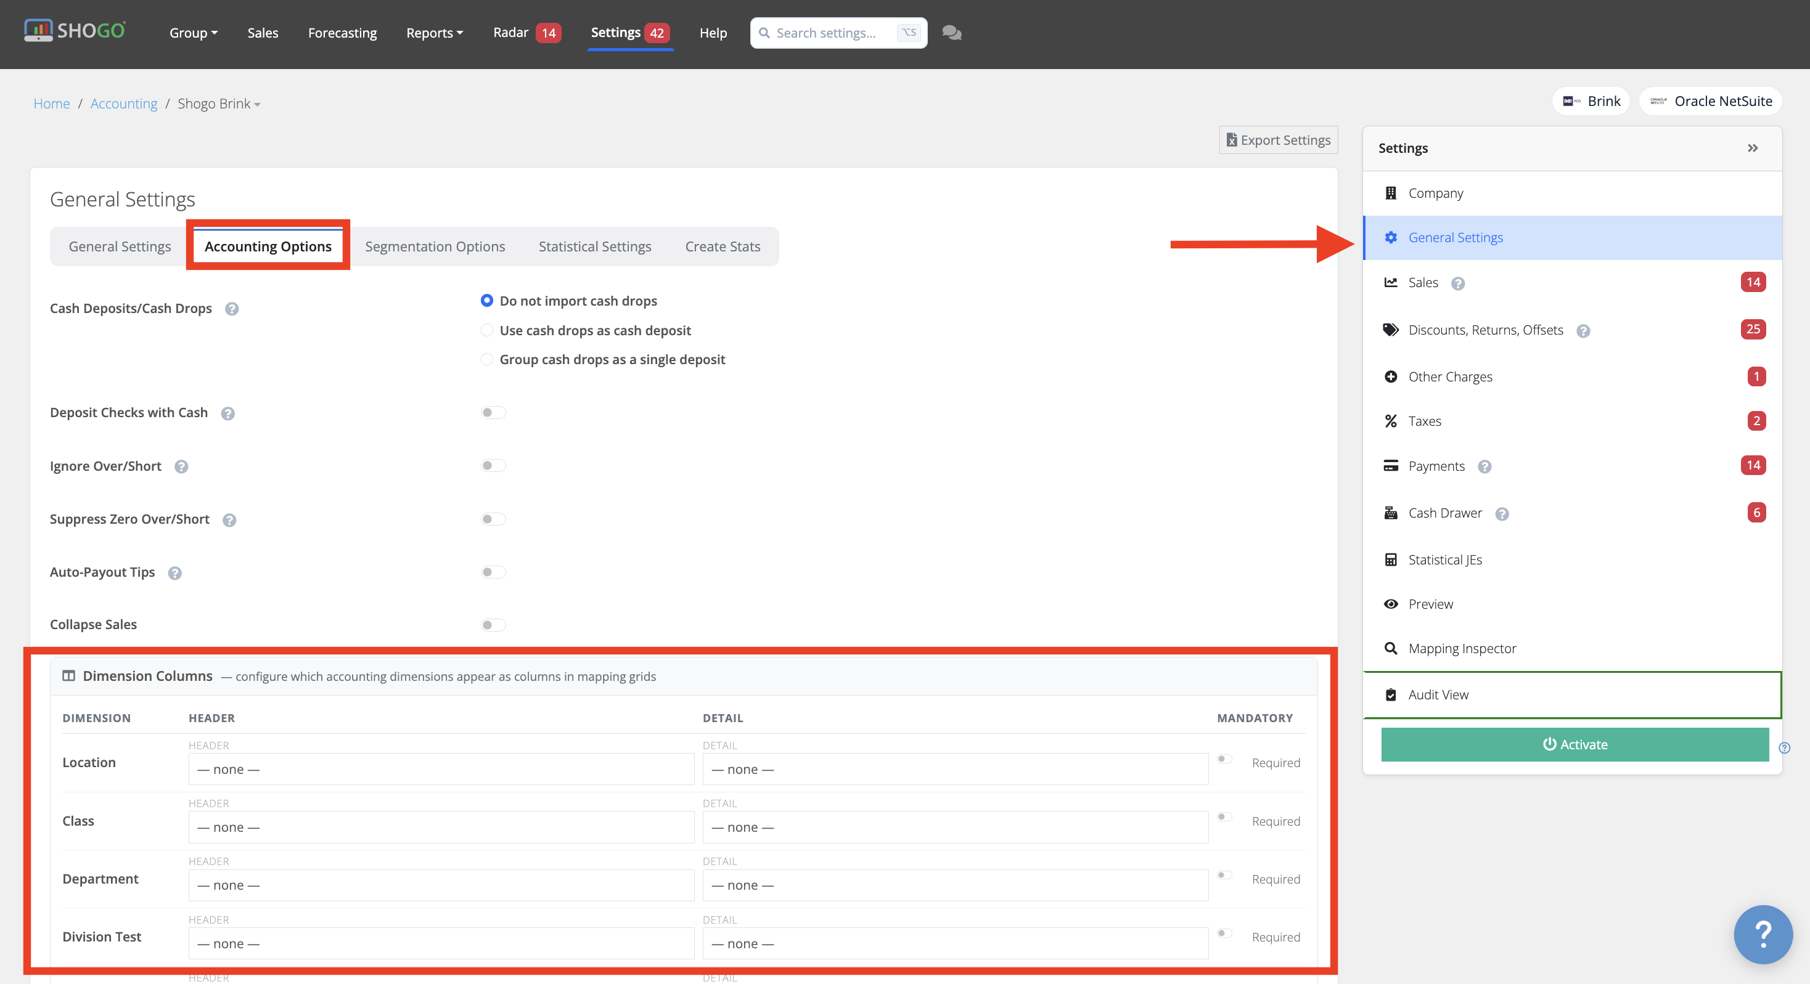Click the help icon next to Cash Drawer
1810x984 pixels.
(1502, 514)
